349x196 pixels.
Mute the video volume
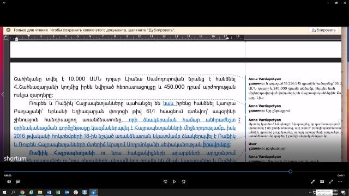click(x=9, y=181)
